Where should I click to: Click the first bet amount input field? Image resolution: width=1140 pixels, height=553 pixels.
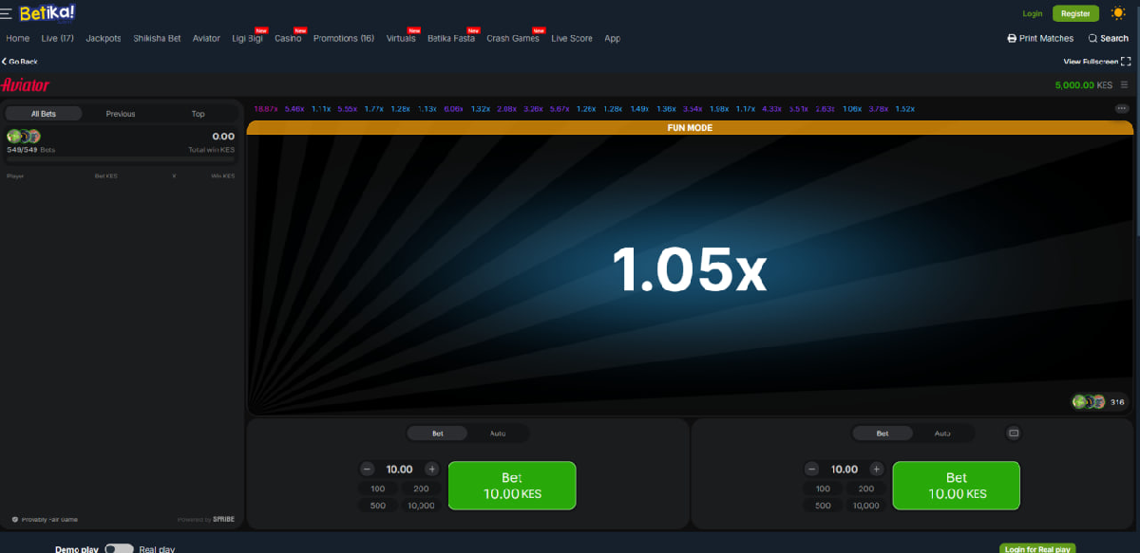pos(399,469)
